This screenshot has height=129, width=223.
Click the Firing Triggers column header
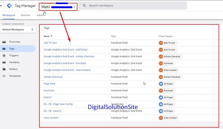pos(166,36)
